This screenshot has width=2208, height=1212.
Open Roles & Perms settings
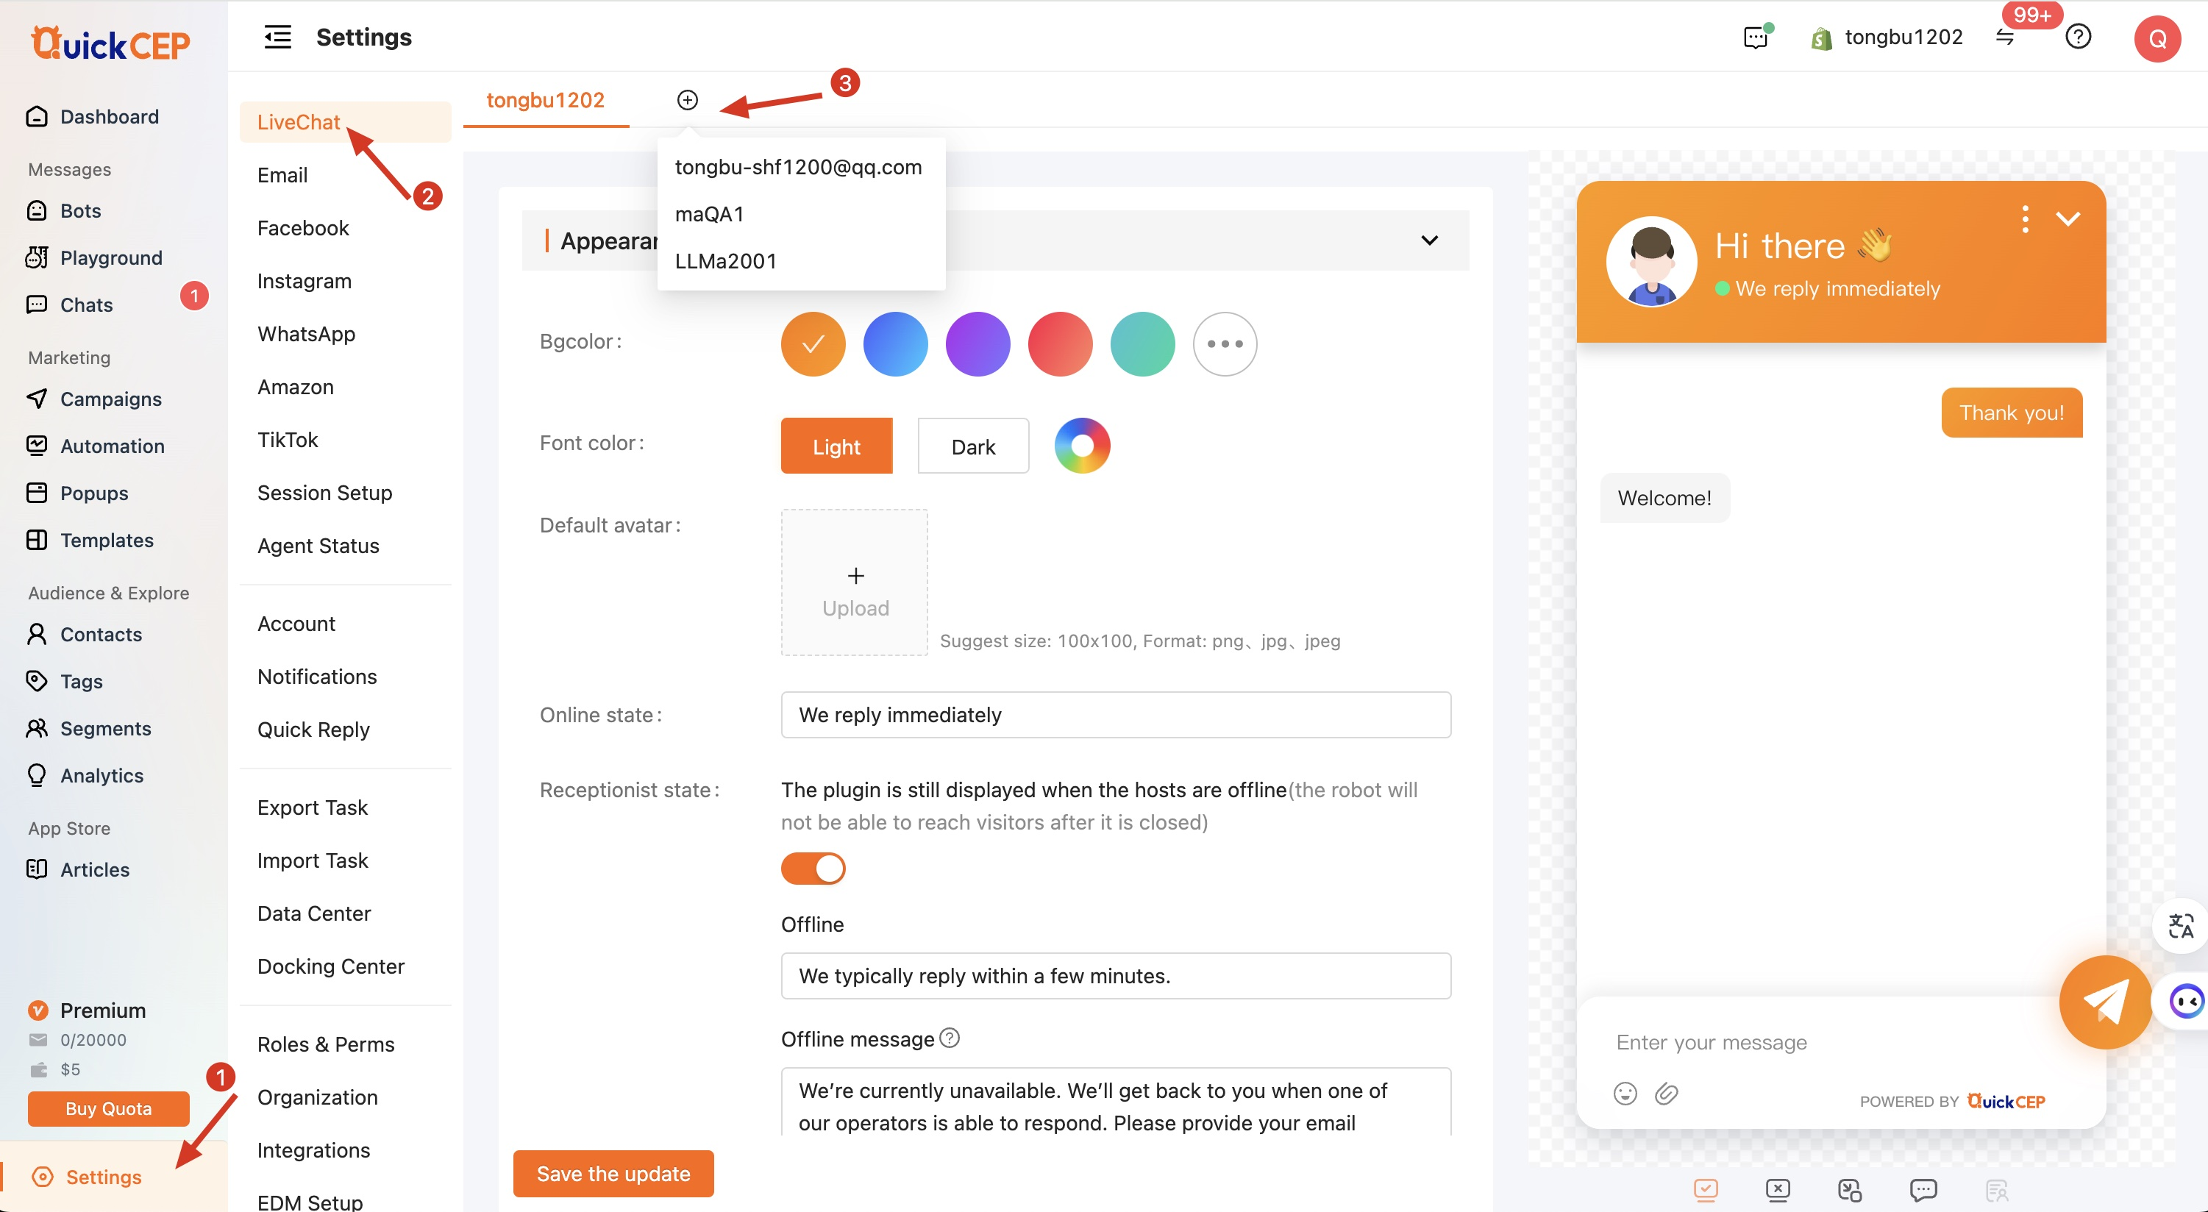(326, 1045)
